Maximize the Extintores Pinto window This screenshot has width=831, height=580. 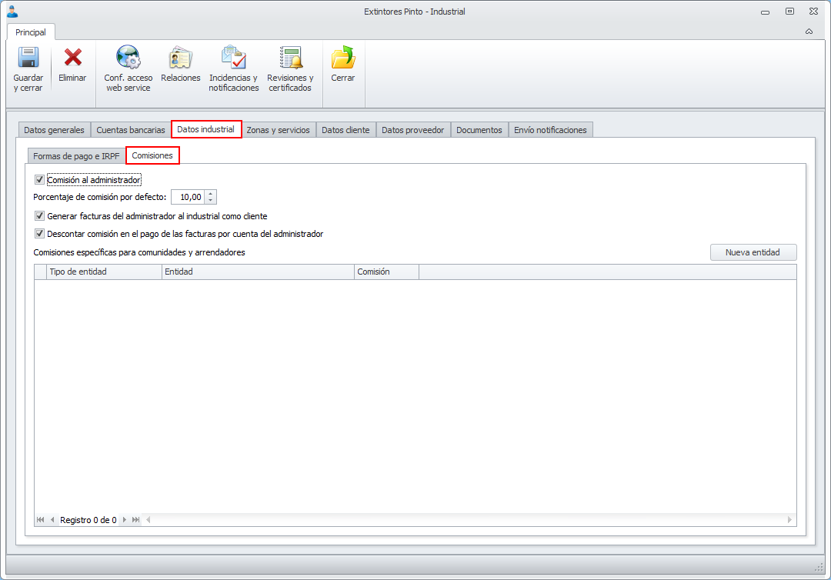(789, 11)
